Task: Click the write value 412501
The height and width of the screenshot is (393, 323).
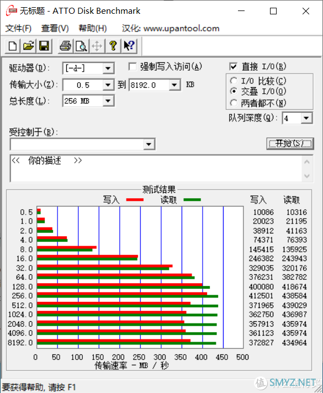Action: pos(261,296)
